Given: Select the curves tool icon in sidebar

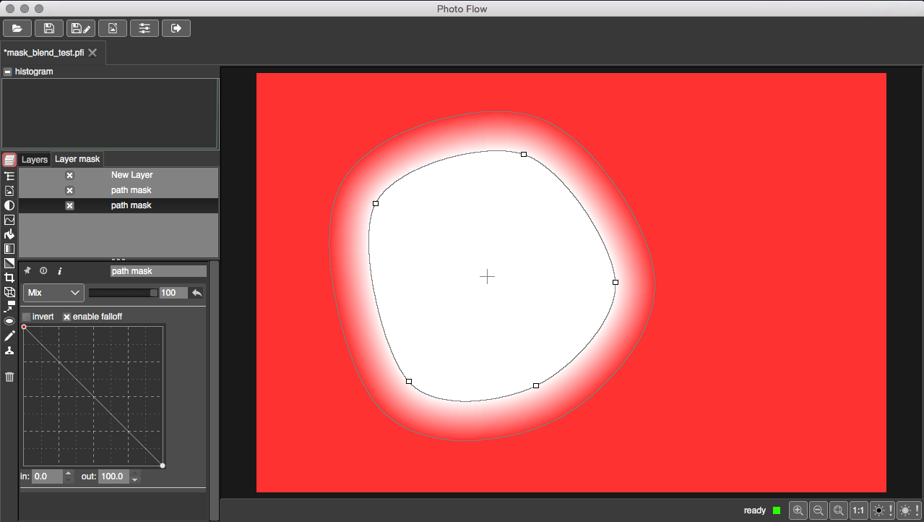Looking at the screenshot, I should 9,220.
